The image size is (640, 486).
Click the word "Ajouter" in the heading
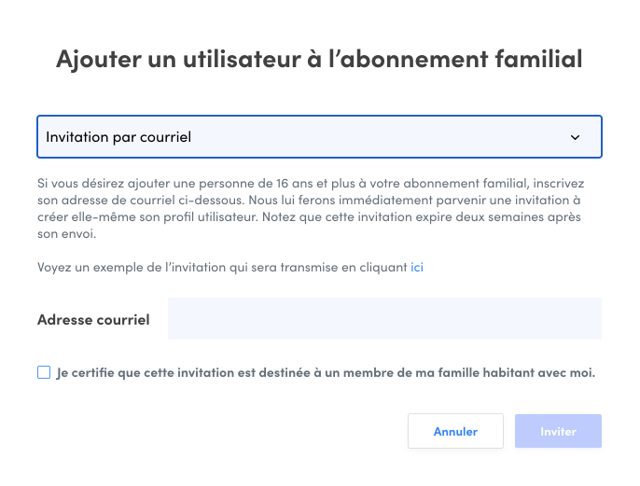(100, 59)
